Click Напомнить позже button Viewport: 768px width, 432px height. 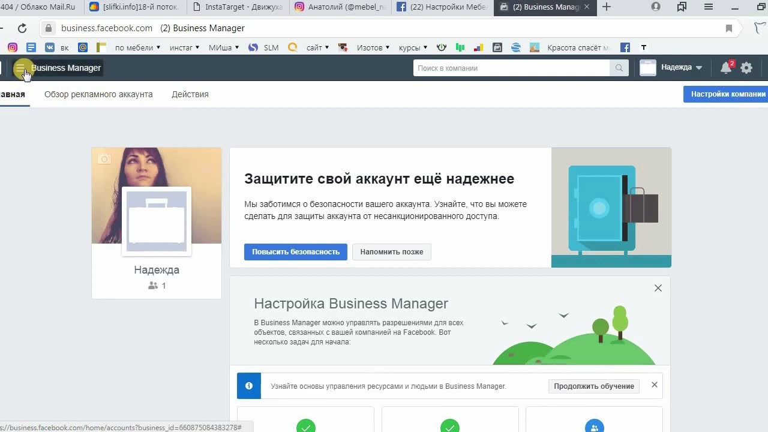(392, 252)
